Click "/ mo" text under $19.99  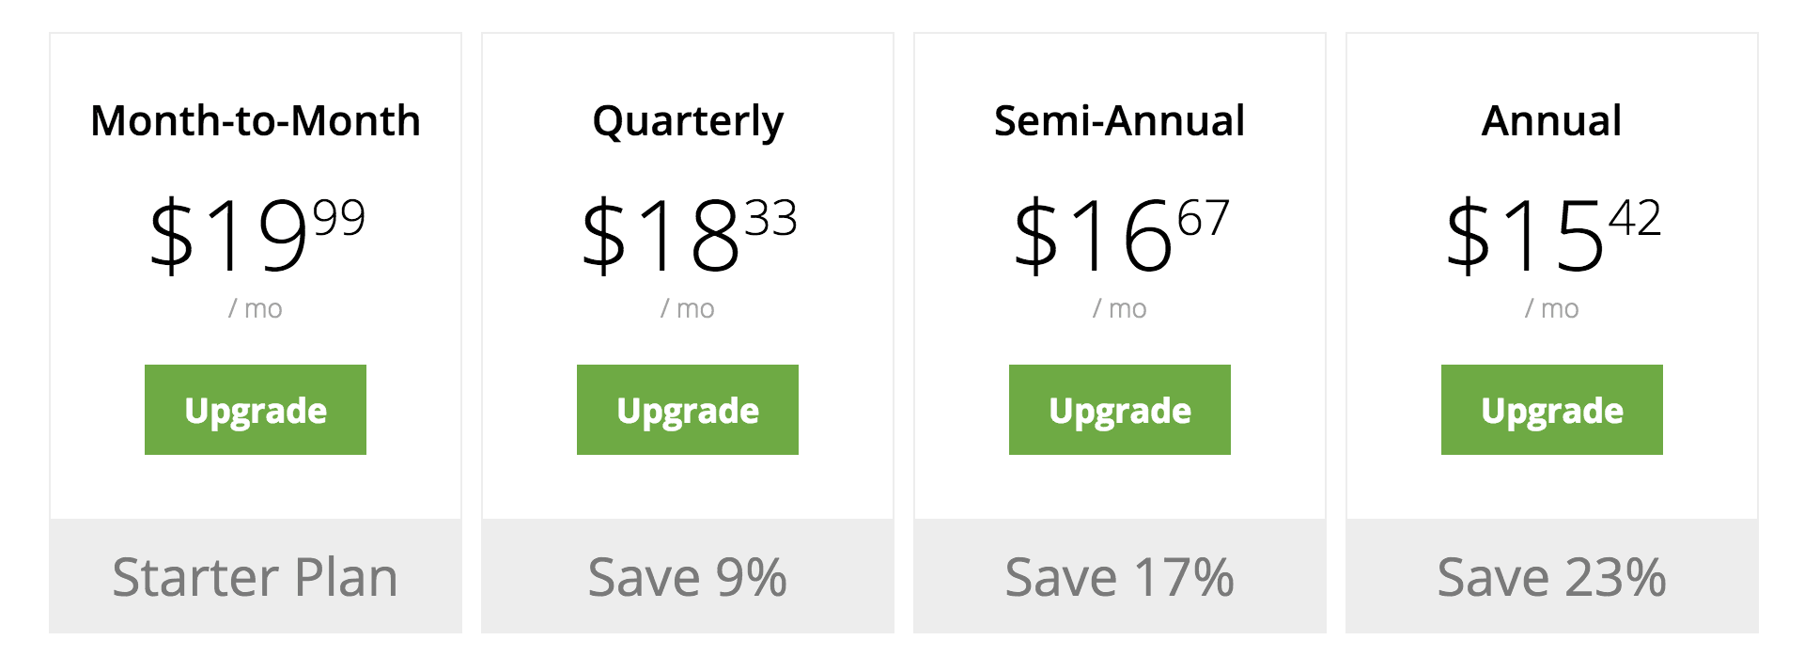pyautogui.click(x=256, y=308)
